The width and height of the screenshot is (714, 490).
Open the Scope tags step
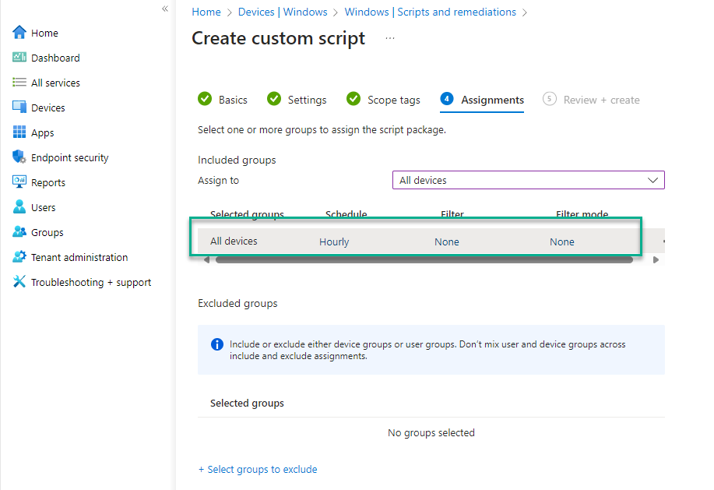click(x=383, y=100)
